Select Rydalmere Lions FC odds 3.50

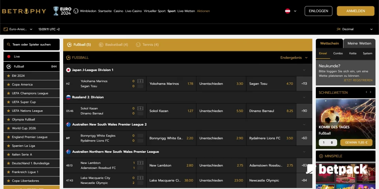271,138
